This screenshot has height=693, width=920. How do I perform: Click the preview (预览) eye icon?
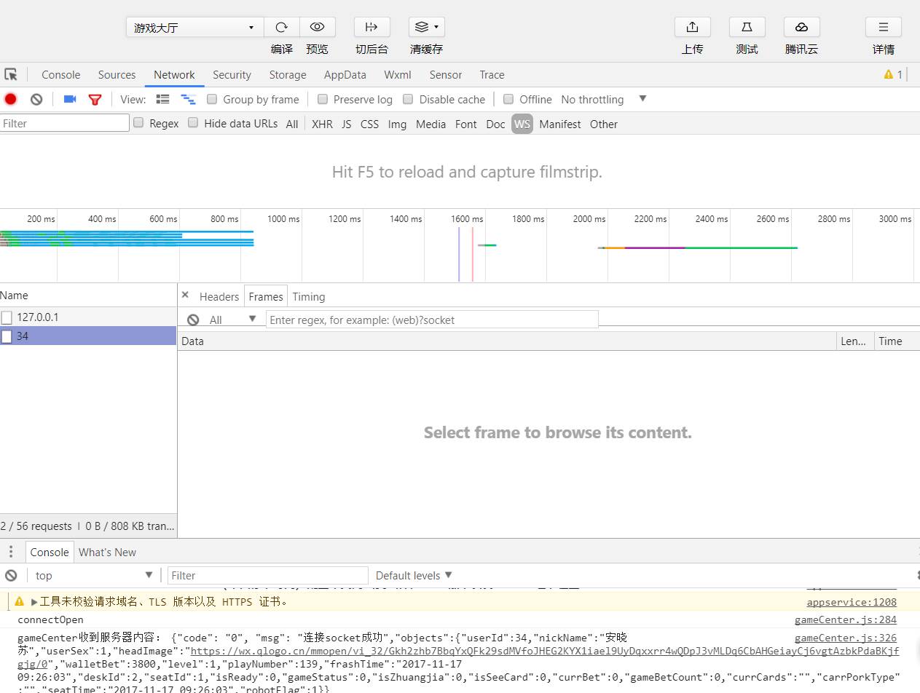317,28
